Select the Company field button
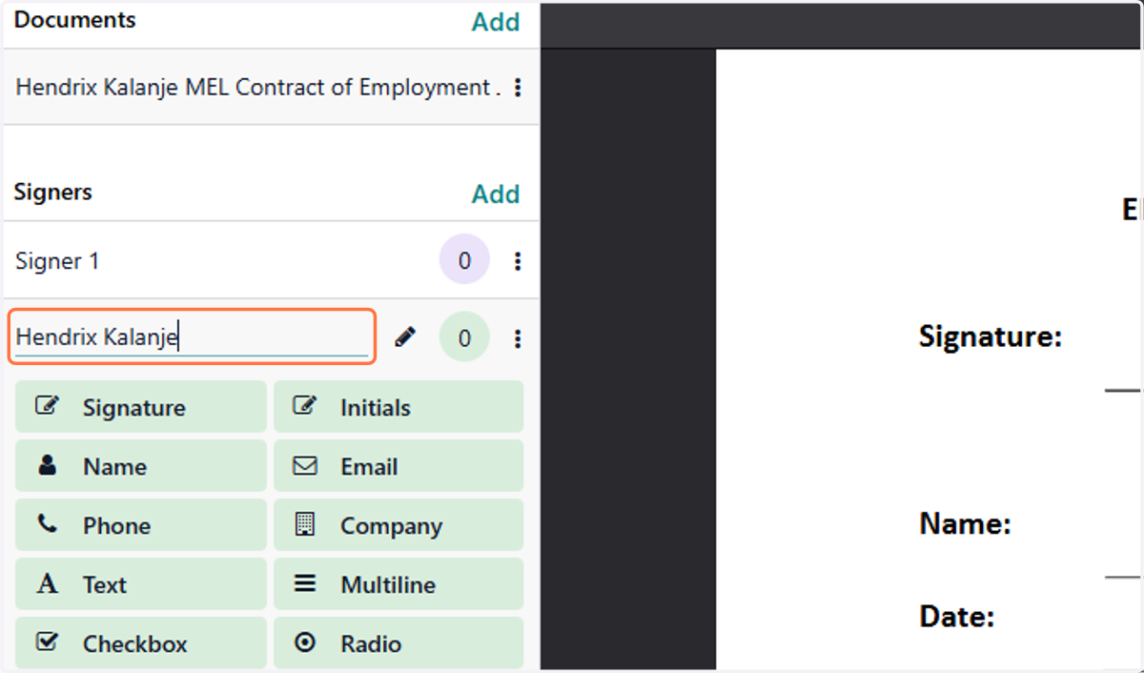This screenshot has height=673, width=1144. pyautogui.click(x=398, y=526)
